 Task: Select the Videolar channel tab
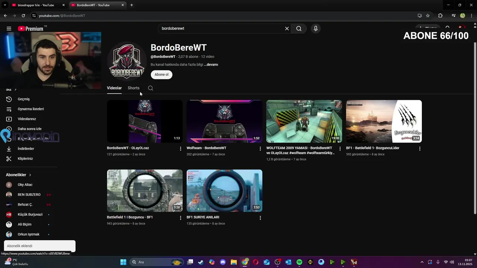click(114, 88)
